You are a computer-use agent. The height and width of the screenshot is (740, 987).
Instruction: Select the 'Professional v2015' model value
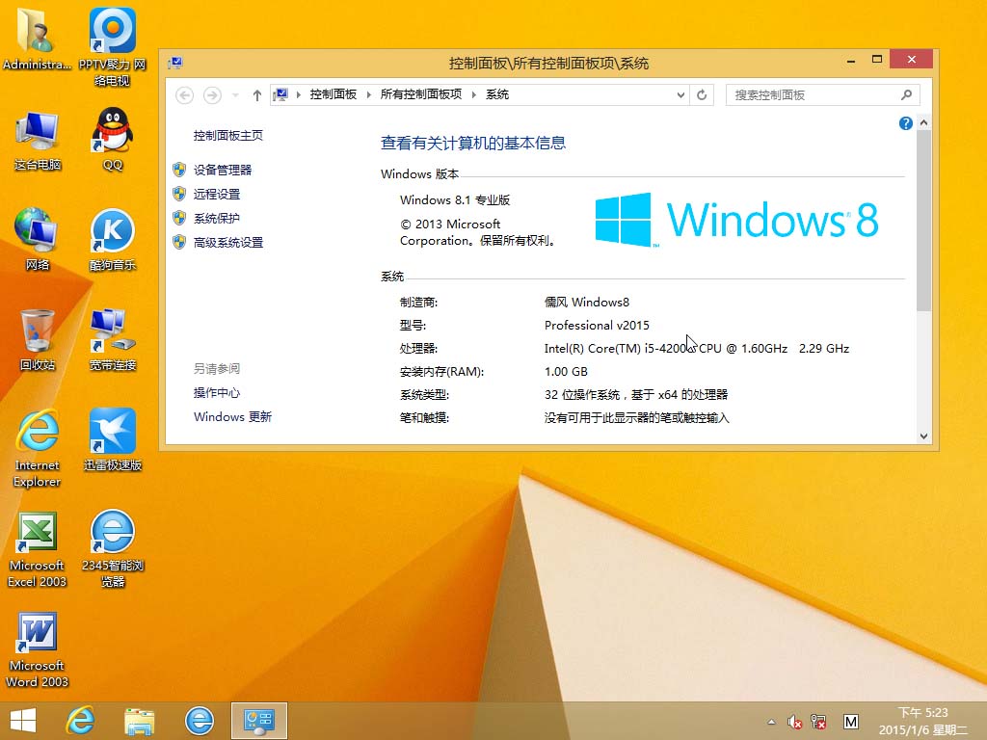tap(597, 326)
